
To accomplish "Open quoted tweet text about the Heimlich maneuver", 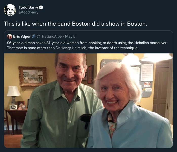I will (x=87, y=45).
